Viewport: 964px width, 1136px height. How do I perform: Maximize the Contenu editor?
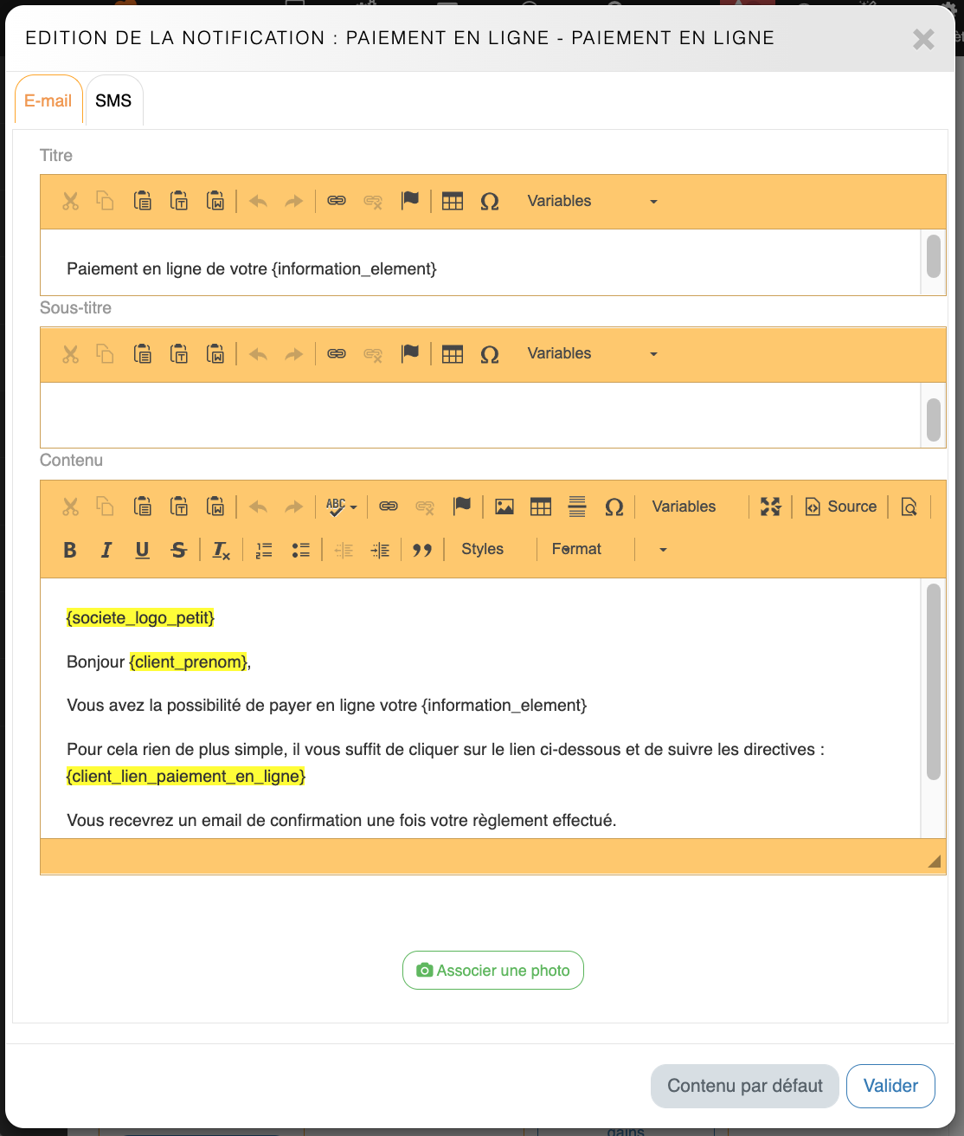pos(770,507)
